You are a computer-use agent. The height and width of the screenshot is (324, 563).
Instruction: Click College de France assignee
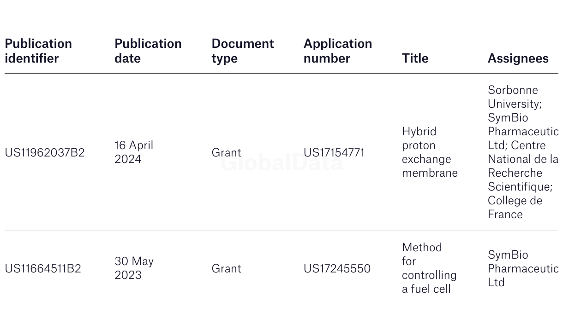[515, 207]
